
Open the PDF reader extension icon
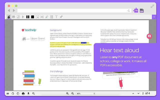(x=142, y=10)
